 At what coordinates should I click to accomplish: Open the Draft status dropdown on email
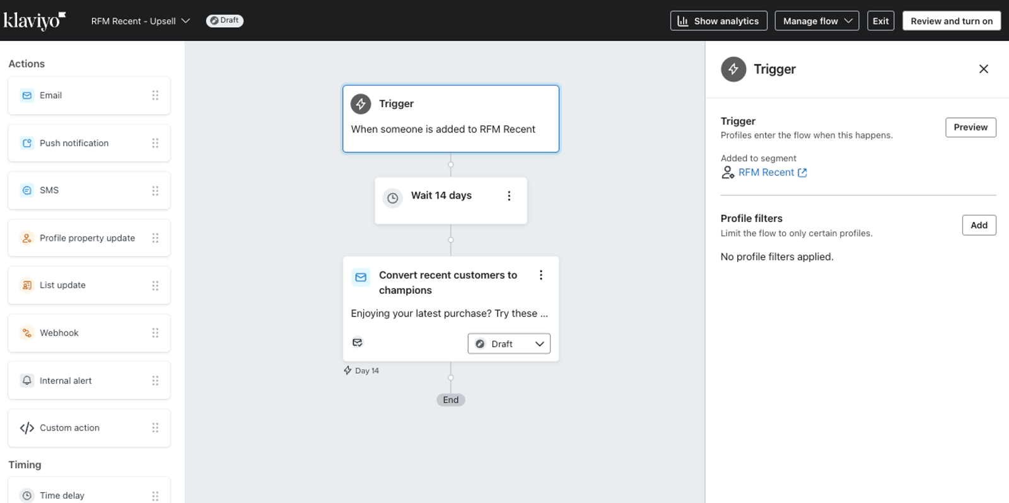(x=509, y=344)
